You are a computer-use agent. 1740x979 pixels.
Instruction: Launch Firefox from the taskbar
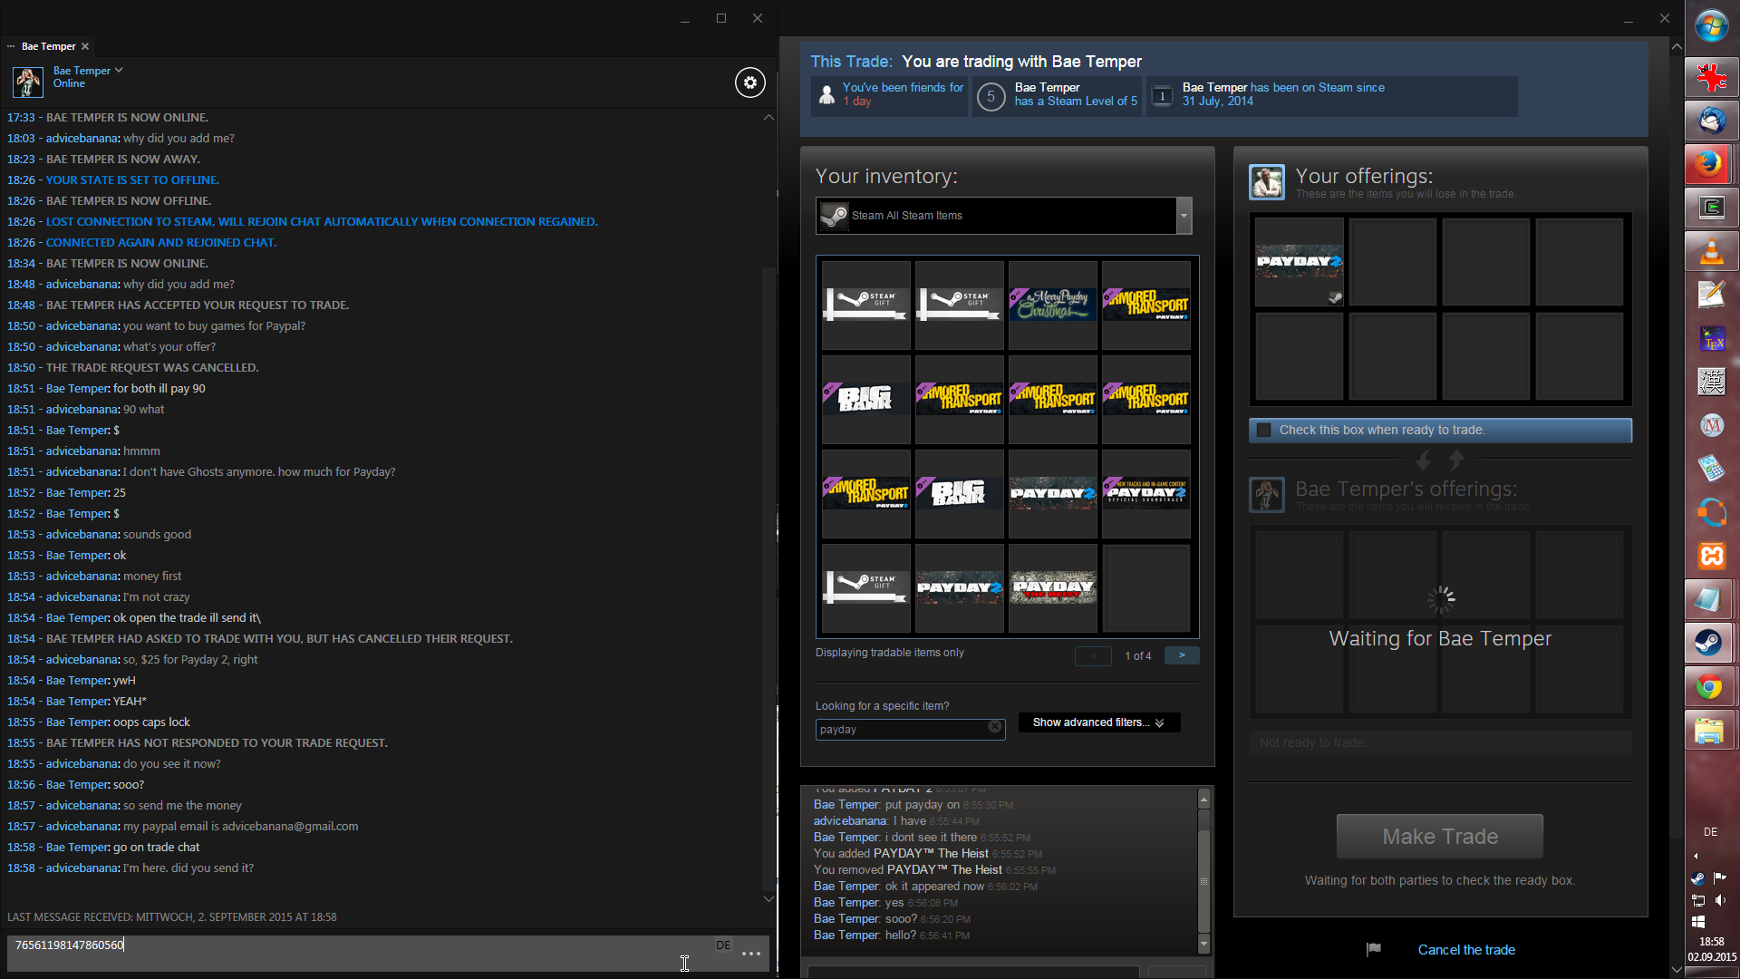(1710, 164)
